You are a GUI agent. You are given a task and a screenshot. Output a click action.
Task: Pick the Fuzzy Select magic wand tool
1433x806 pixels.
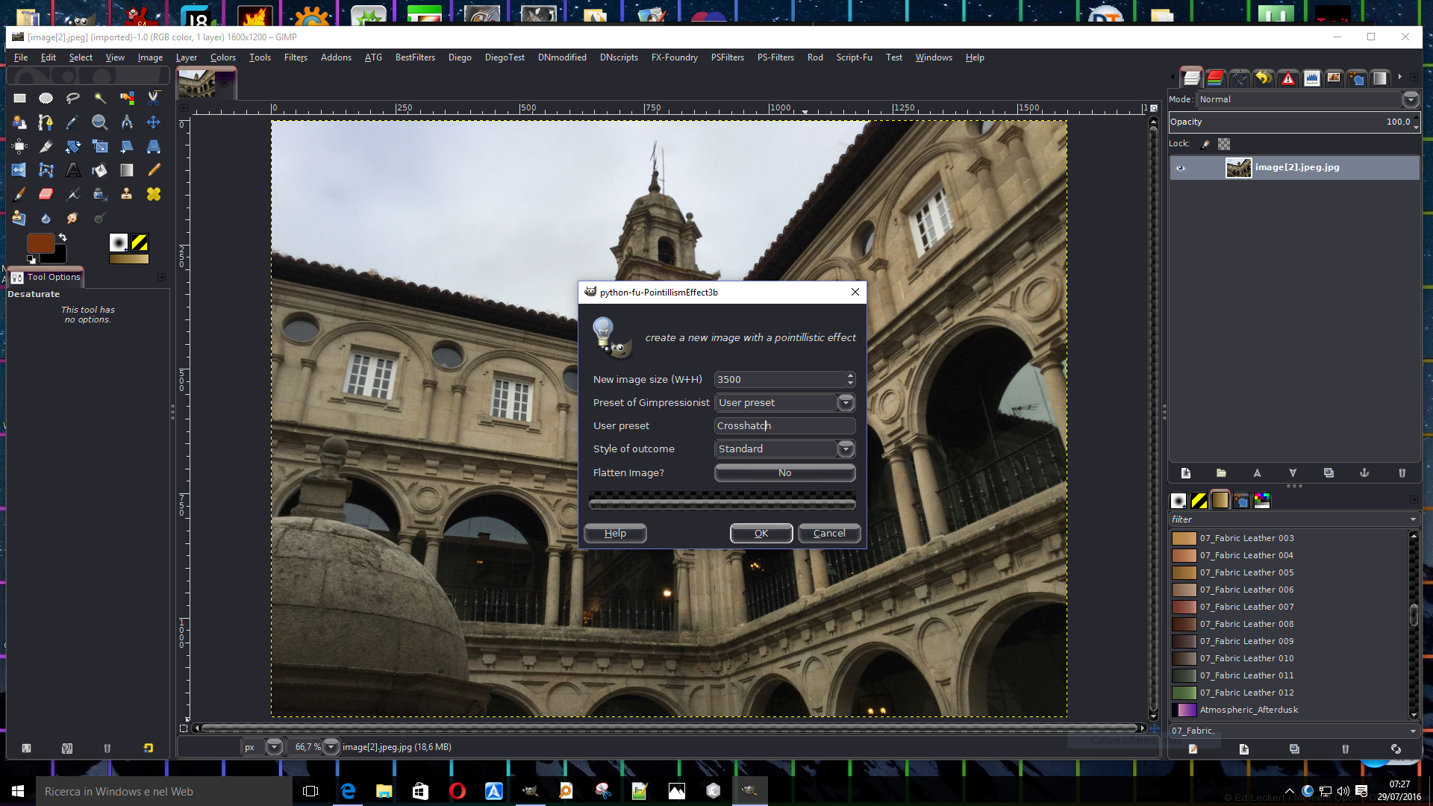100,98
